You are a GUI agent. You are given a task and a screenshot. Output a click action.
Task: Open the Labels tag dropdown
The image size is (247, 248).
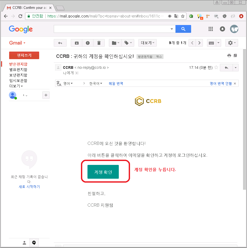coord(128,43)
